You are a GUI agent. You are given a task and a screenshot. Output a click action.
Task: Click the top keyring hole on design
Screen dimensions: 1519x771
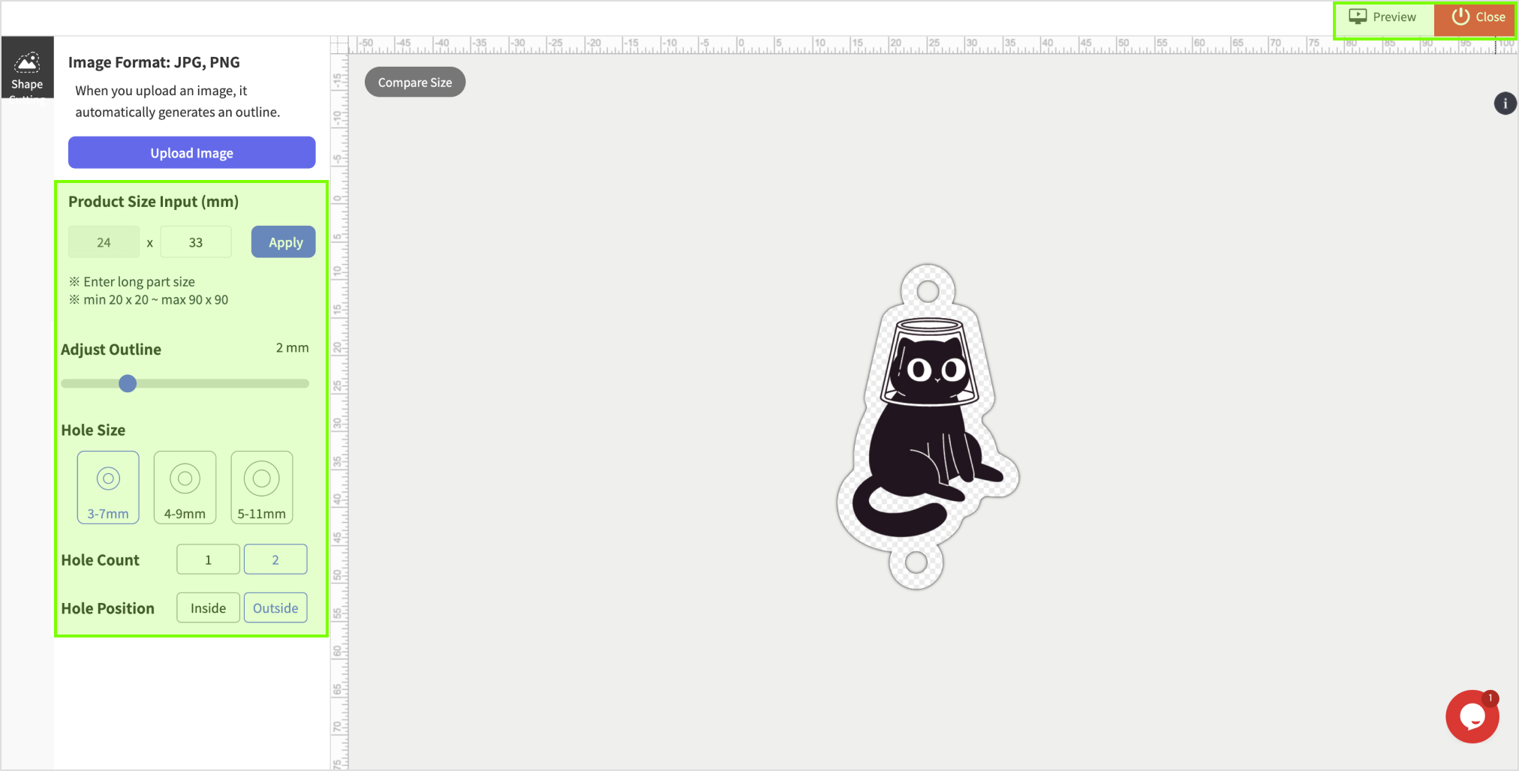[928, 291]
